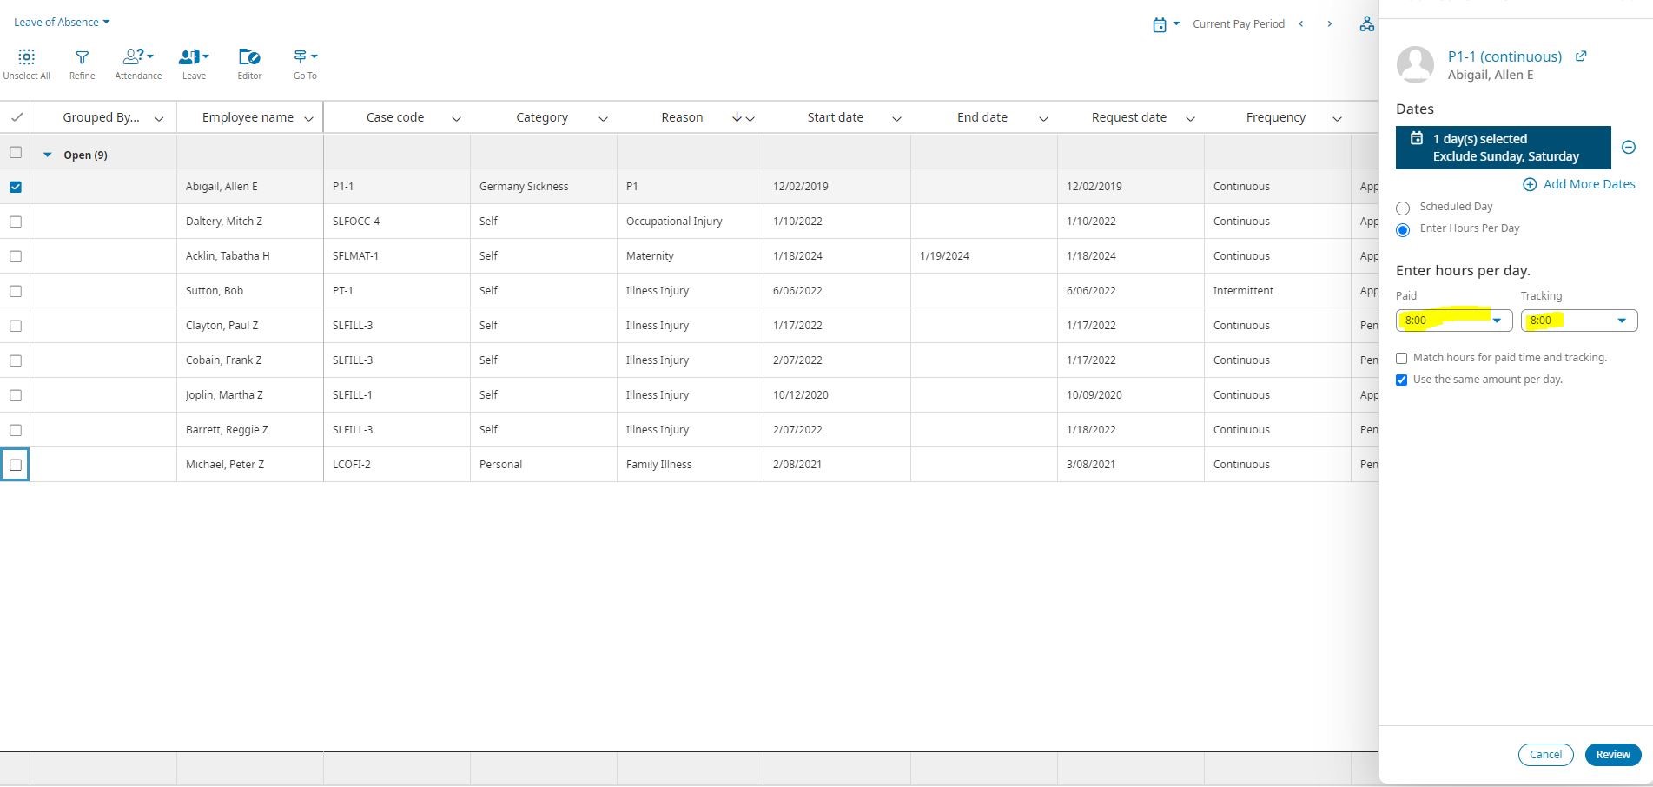Image resolution: width=1653 pixels, height=787 pixels.
Task: Tick the checkbox for Daltery, Mitch Z
Action: coord(16,222)
